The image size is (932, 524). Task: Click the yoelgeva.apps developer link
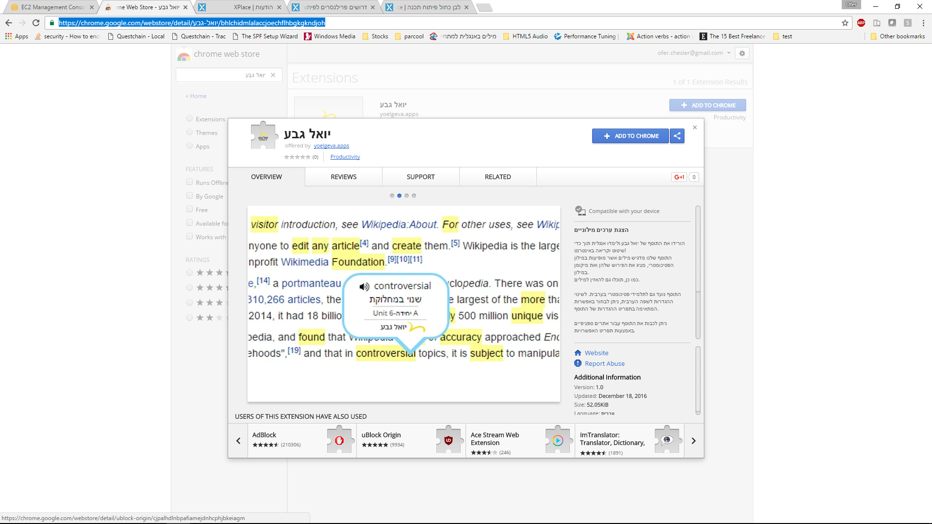(x=332, y=146)
